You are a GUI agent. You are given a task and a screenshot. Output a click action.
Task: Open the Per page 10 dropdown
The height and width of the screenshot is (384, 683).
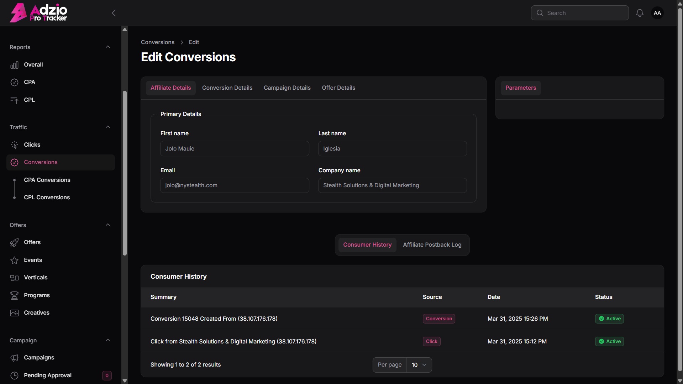419,365
